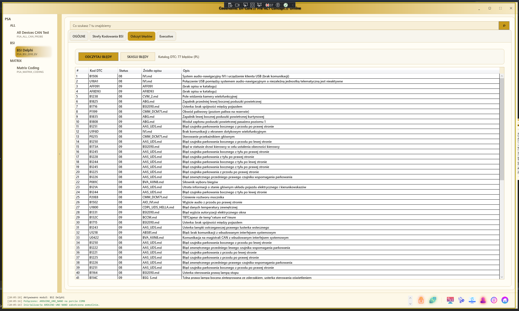The width and height of the screenshot is (519, 311).
Task: Click the camera icon in debug toolbar
Action: (237, 5)
